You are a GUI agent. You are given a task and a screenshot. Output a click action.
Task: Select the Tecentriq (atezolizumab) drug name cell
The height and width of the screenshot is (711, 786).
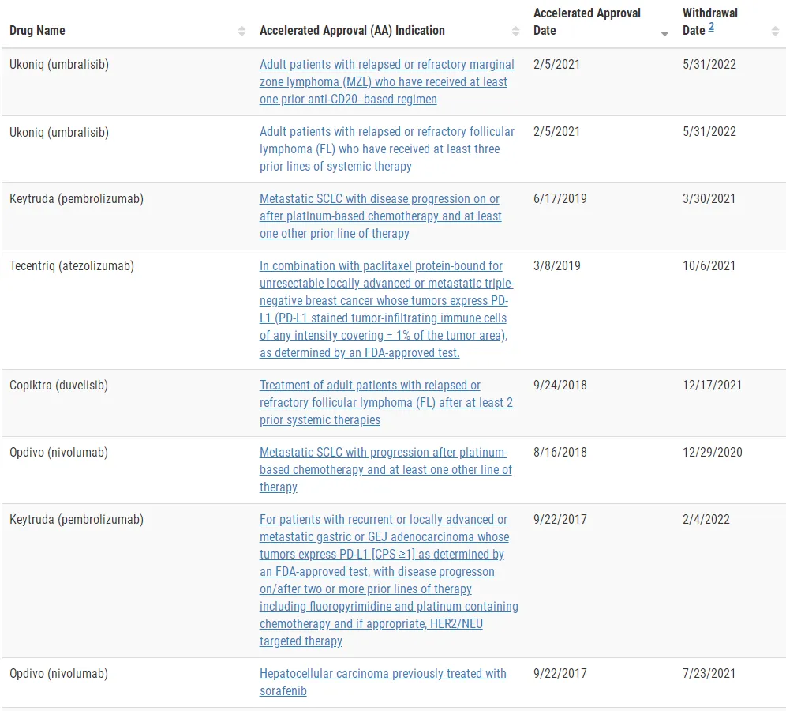(72, 266)
